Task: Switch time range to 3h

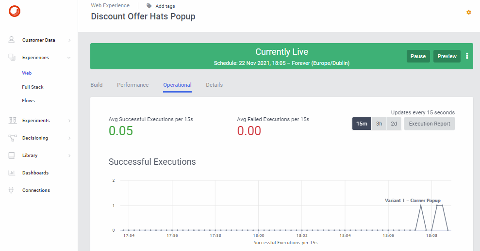Action: pos(379,124)
